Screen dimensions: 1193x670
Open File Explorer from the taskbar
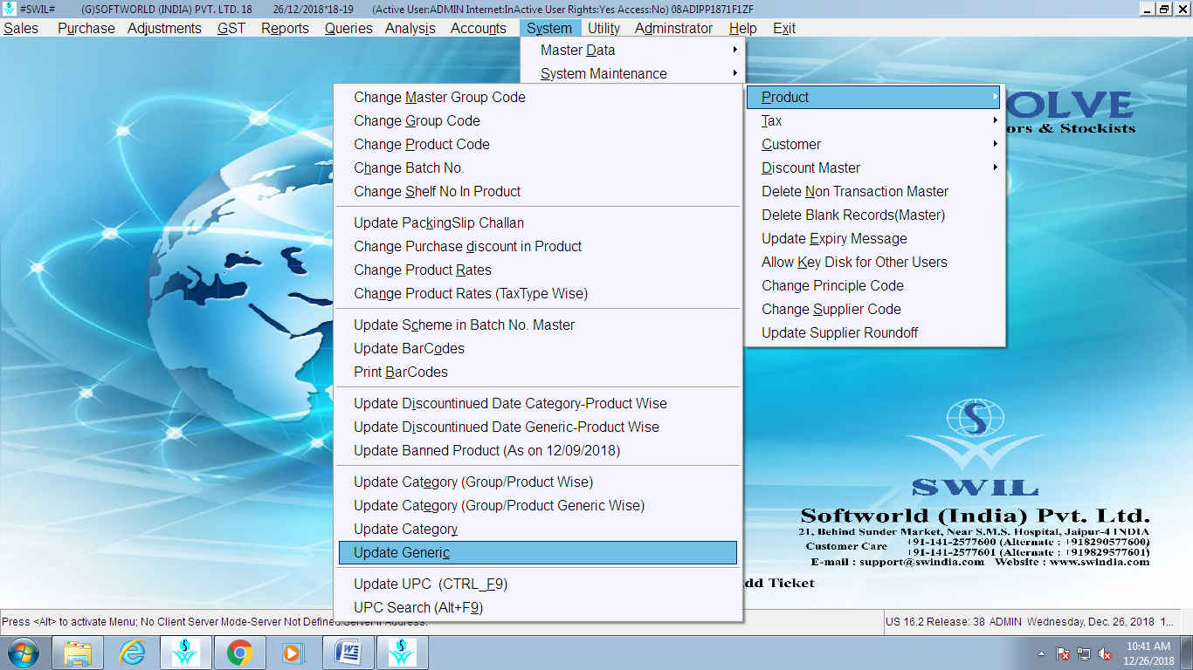coord(78,653)
